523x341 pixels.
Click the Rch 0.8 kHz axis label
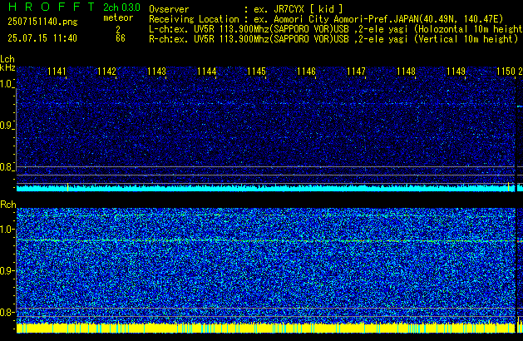point(7,312)
